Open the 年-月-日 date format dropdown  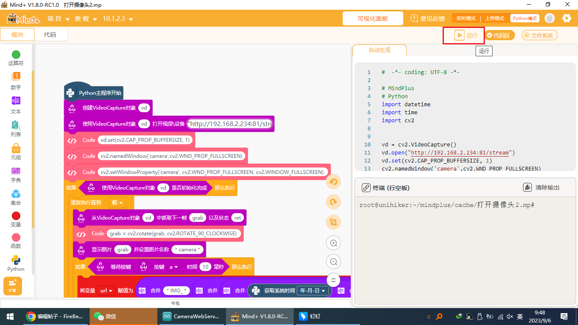pos(313,291)
